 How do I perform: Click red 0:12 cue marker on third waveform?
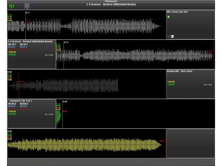21,82
